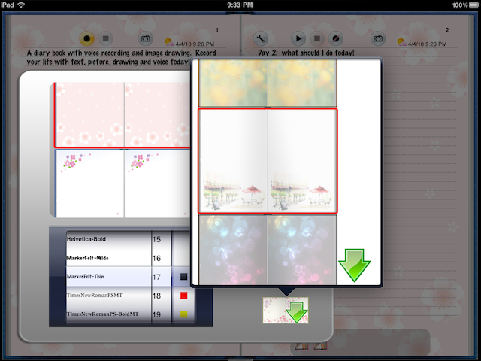
Task: Tap the camera icon on page 2
Action: tap(378, 38)
